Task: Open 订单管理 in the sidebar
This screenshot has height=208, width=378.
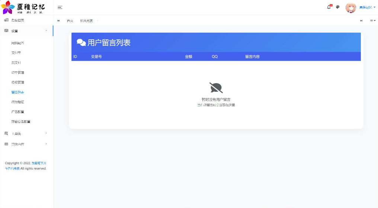Action: point(18,72)
